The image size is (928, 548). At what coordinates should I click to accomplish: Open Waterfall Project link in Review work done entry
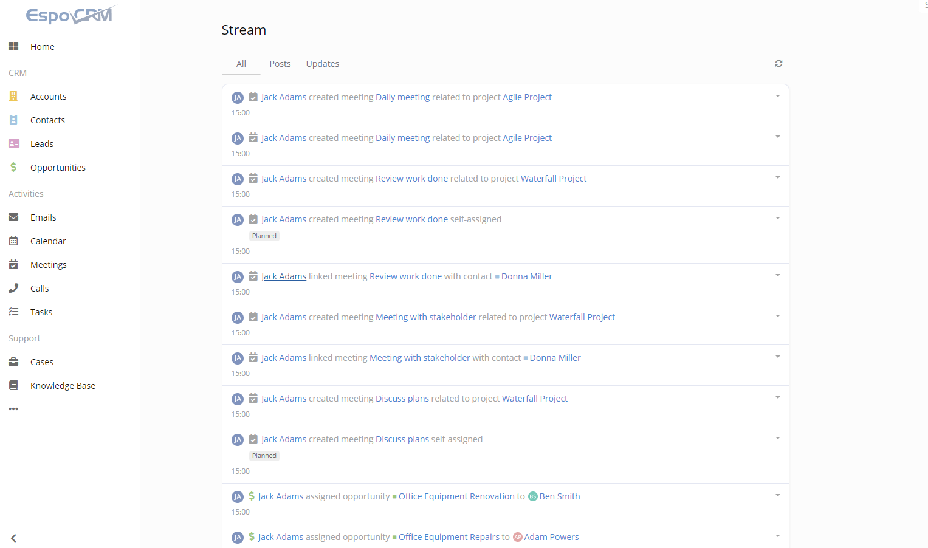coord(554,179)
